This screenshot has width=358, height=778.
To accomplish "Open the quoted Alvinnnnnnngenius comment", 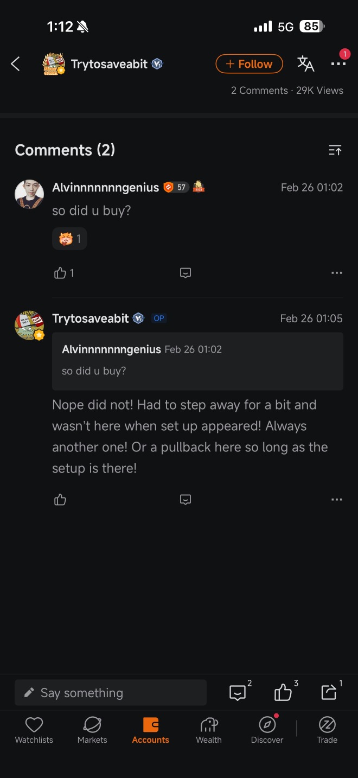I will 197,361.
